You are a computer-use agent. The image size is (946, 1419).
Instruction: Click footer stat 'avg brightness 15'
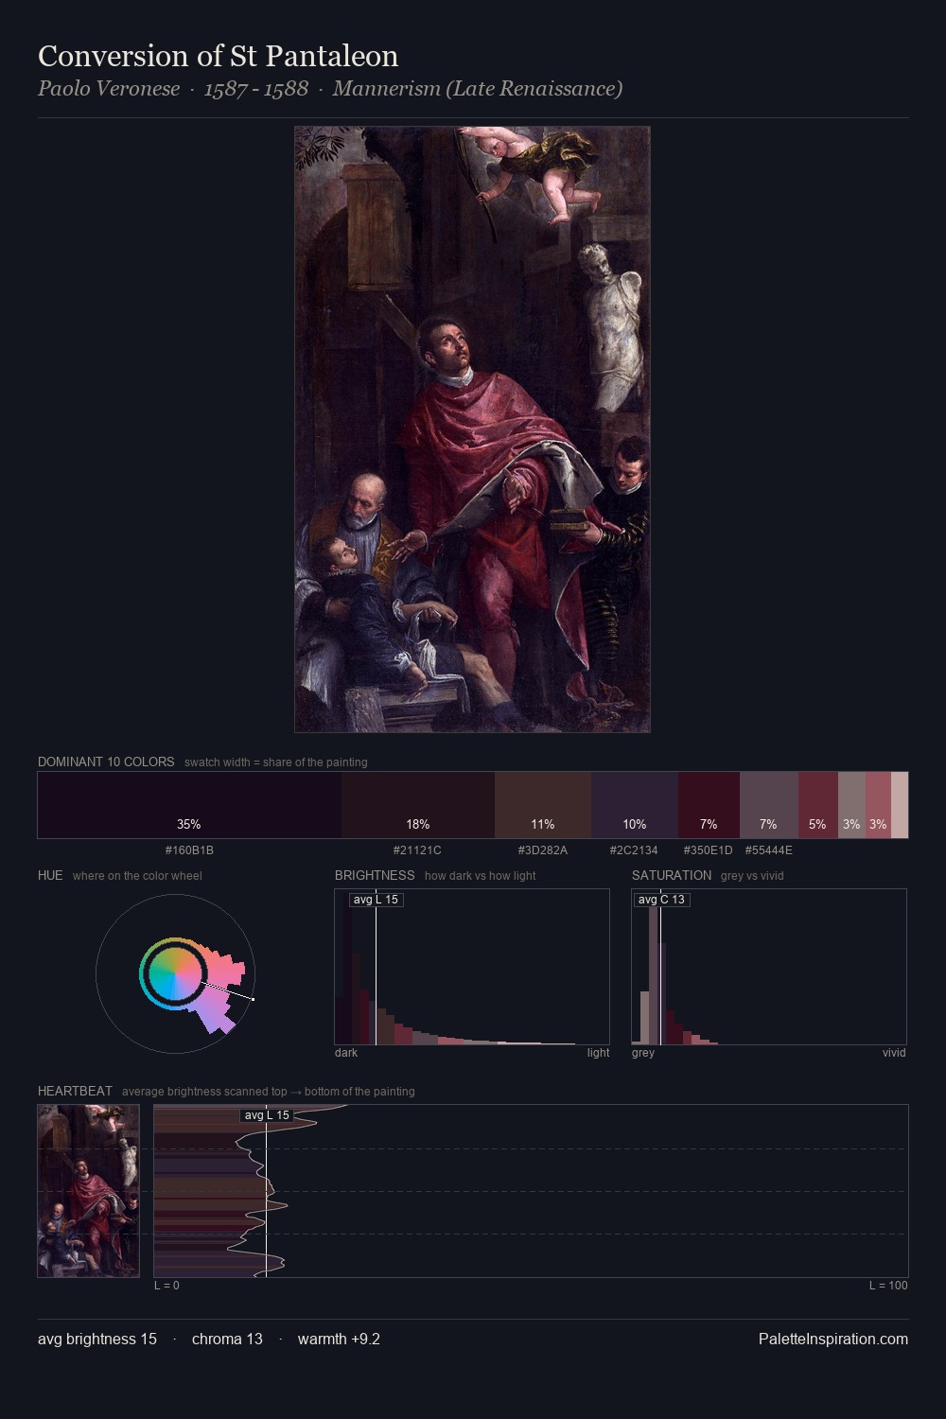click(x=97, y=1339)
